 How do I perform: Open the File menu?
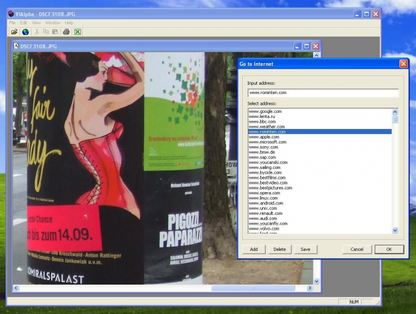[x=12, y=23]
